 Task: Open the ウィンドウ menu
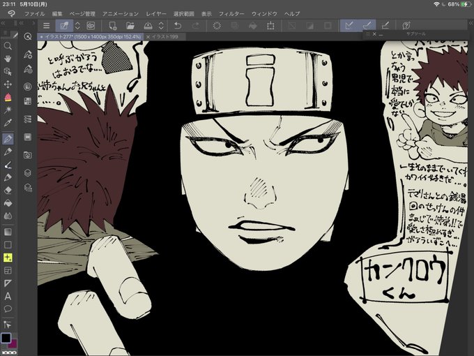tap(264, 14)
